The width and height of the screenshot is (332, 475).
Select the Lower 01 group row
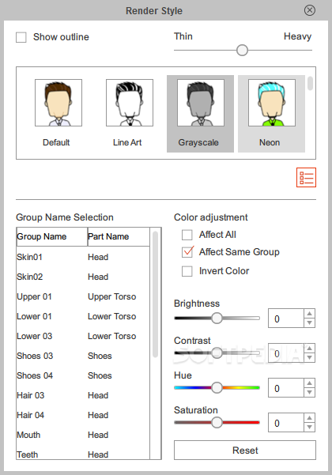pos(83,316)
